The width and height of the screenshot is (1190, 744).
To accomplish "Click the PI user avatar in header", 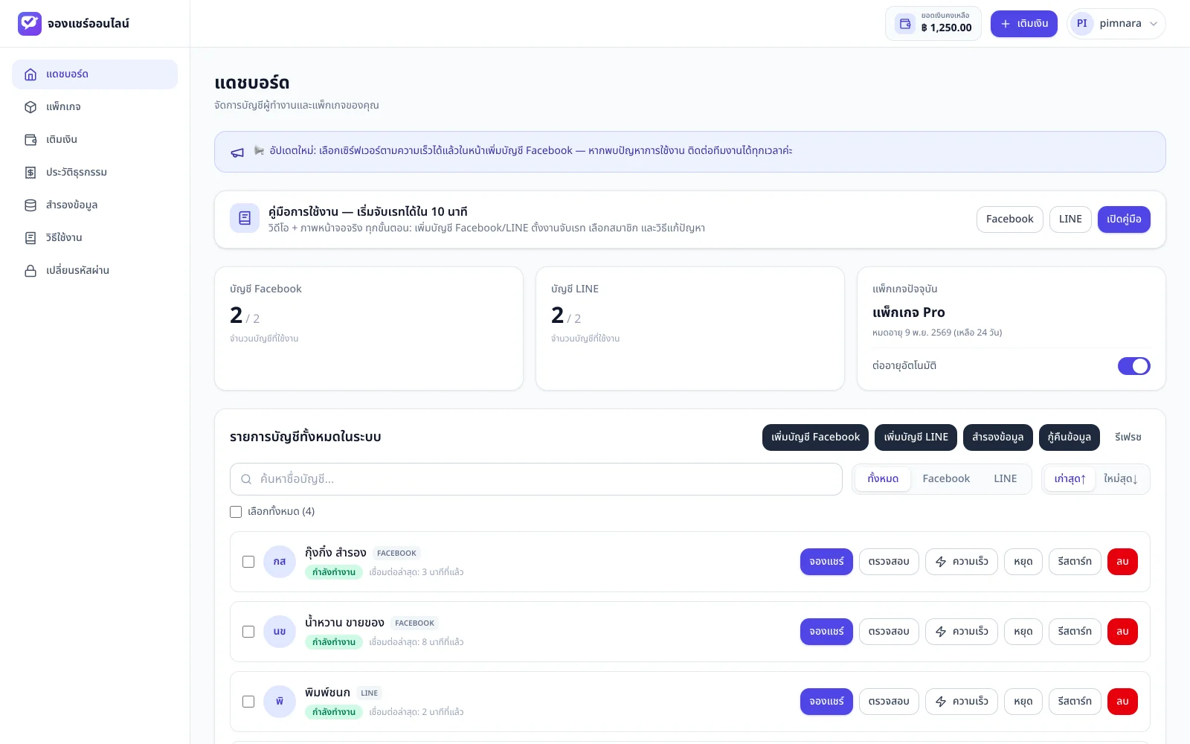I will pos(1082,24).
